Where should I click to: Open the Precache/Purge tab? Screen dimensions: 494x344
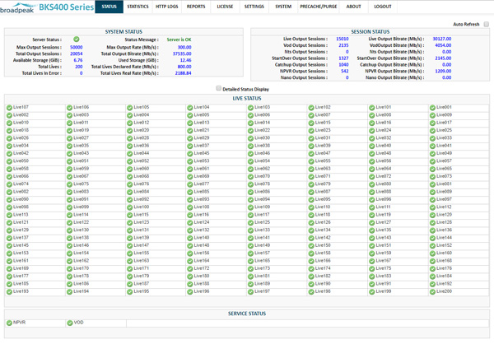point(319,7)
